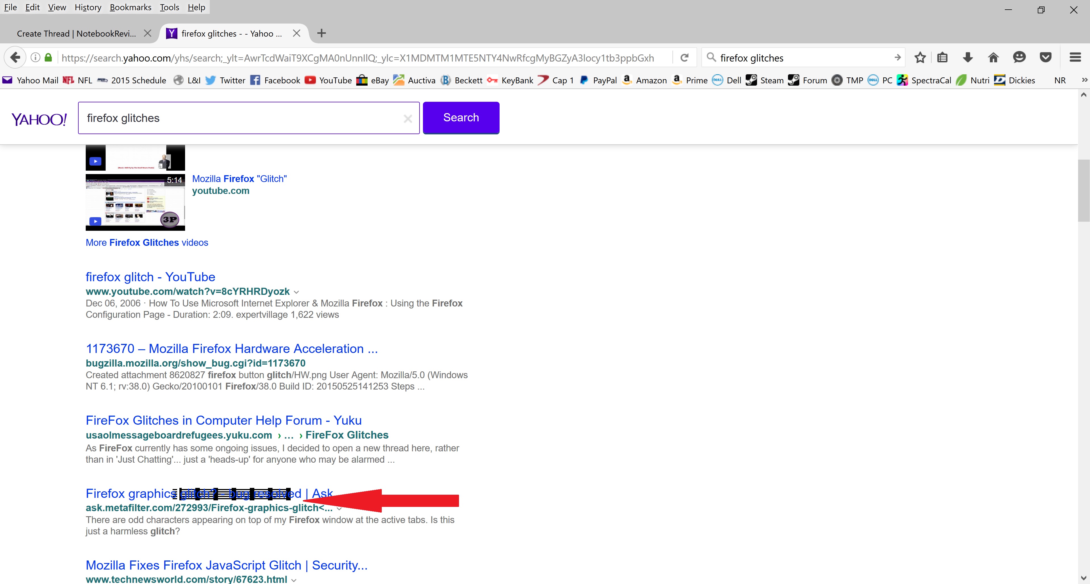Open the NFL bookmark
The width and height of the screenshot is (1090, 584).
[x=77, y=80]
